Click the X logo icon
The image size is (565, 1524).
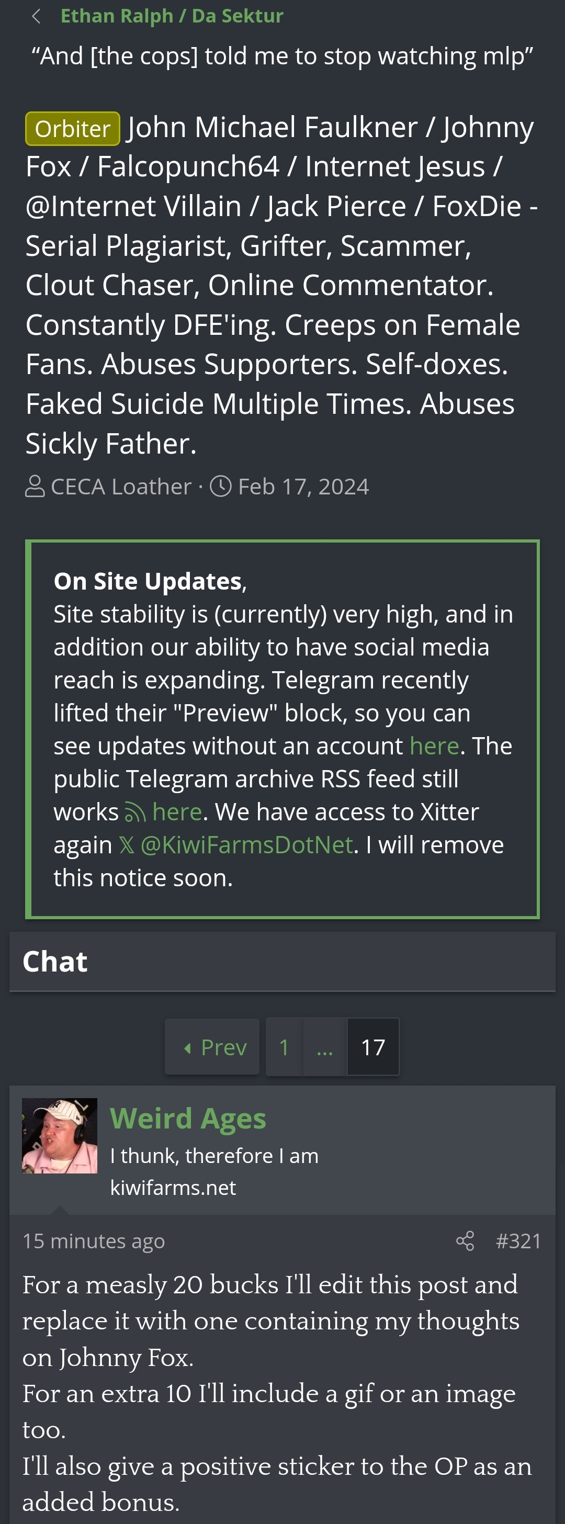(127, 845)
